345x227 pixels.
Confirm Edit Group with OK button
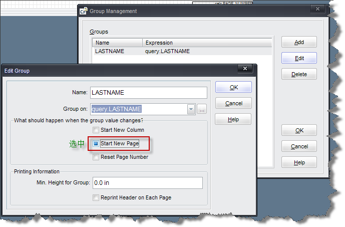click(233, 87)
